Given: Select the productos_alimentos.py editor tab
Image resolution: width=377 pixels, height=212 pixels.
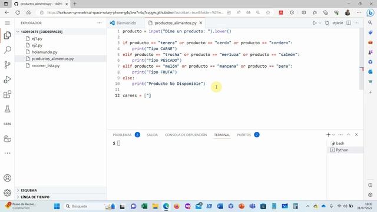Looking at the screenshot, I should point(176,23).
